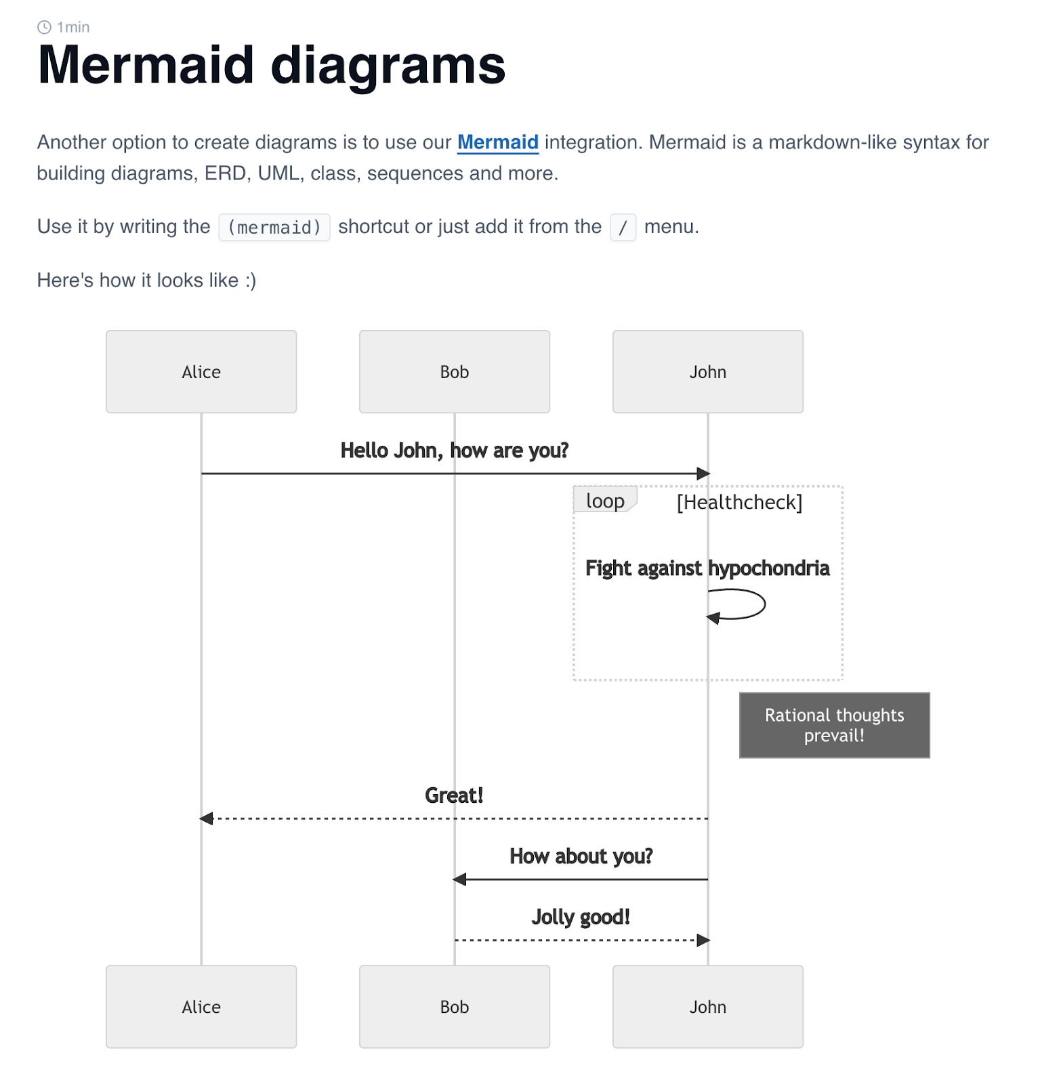Image resolution: width=1040 pixels, height=1084 pixels.
Task: Click the self-loop arrow on John
Action: tap(736, 604)
